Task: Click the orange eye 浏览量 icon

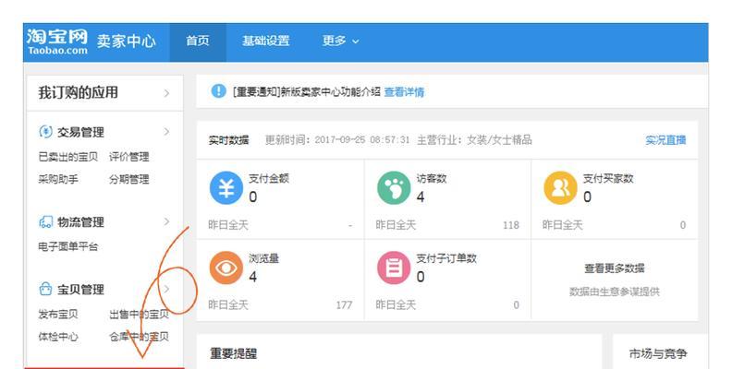Action: (226, 268)
